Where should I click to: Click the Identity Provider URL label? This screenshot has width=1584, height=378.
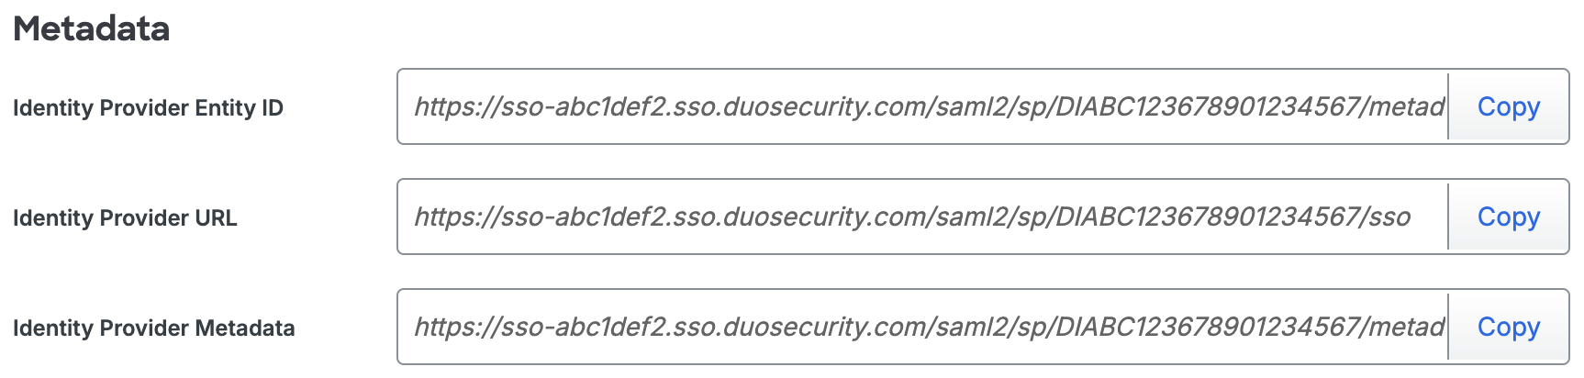coord(125,218)
